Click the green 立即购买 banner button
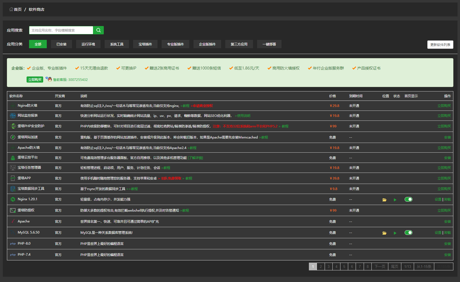Screen dimensions: 460x282 (x=35, y=80)
